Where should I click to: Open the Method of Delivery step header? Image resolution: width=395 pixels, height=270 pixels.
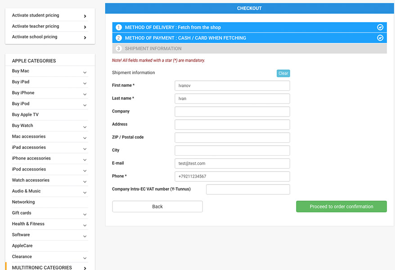249,27
